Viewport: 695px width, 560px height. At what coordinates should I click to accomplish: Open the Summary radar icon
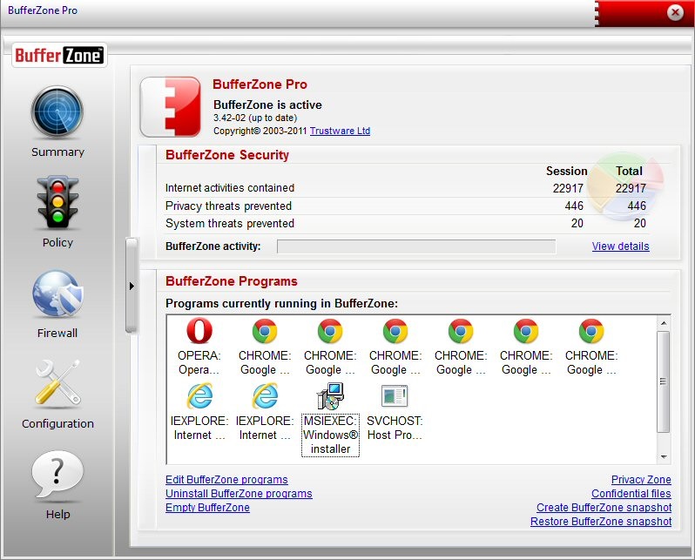(x=57, y=111)
